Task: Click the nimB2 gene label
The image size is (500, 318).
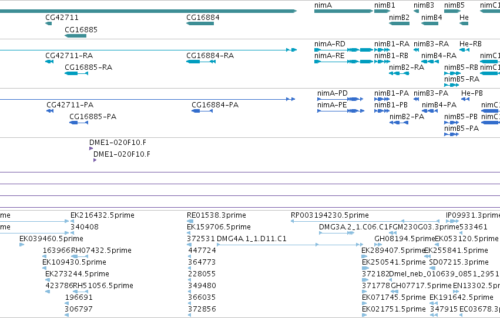Action: tap(399, 18)
